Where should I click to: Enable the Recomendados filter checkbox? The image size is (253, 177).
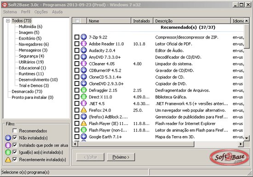15,131
